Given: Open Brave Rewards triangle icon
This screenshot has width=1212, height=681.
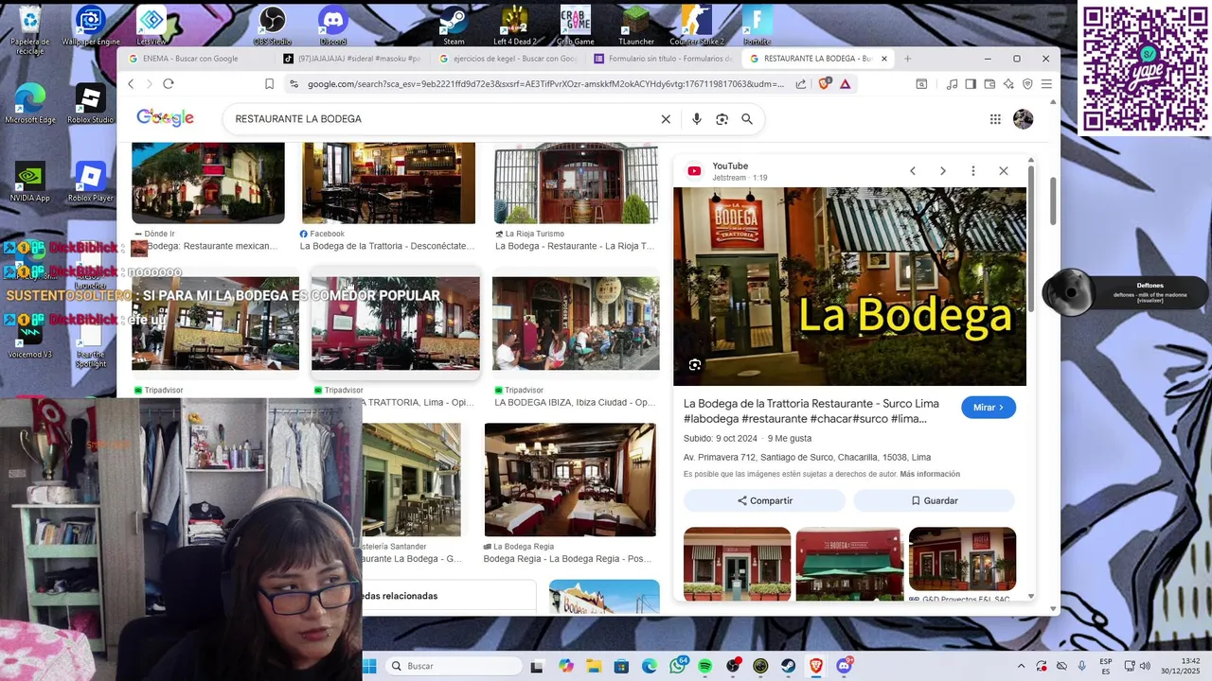Looking at the screenshot, I should [x=845, y=84].
